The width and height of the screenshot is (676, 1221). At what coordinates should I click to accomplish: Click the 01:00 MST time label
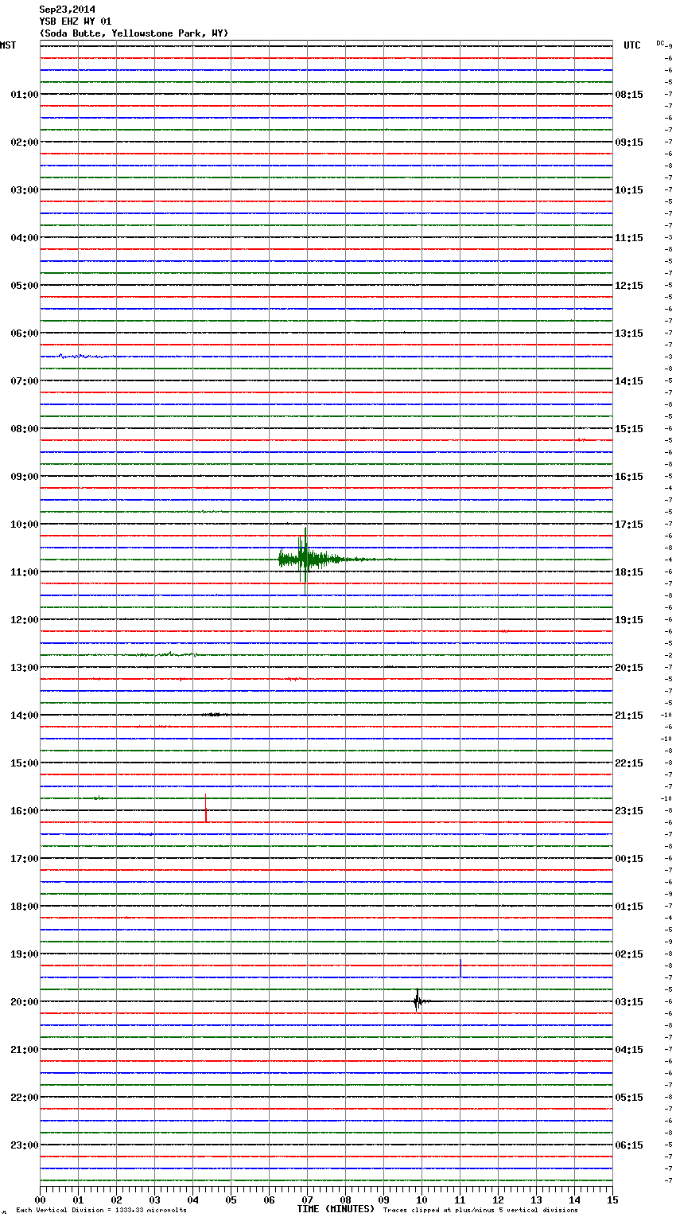click(x=25, y=95)
